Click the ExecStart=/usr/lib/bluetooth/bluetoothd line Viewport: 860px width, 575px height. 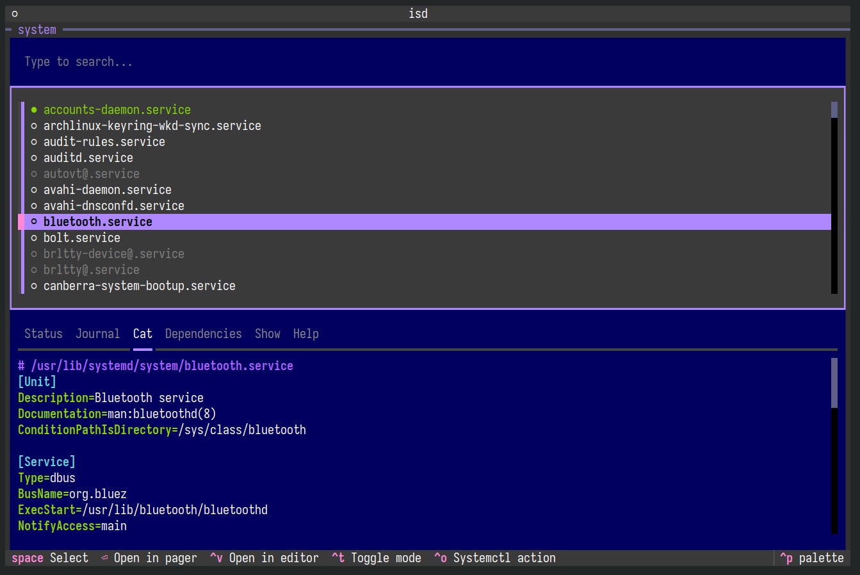pos(143,510)
